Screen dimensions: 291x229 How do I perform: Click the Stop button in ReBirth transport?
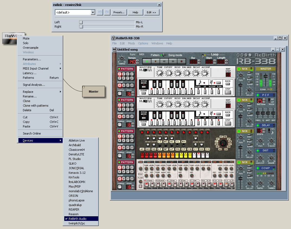point(156,61)
